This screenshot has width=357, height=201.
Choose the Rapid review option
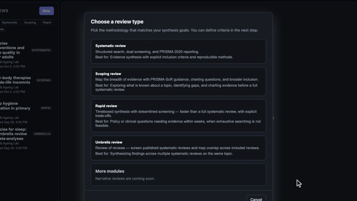coord(178,116)
